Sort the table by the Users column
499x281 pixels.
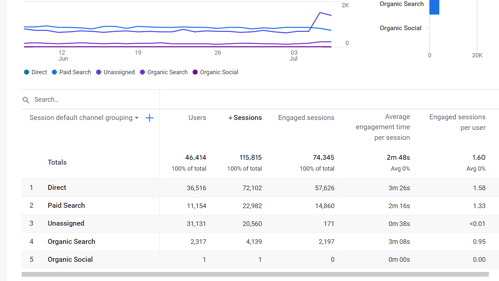[x=197, y=117]
